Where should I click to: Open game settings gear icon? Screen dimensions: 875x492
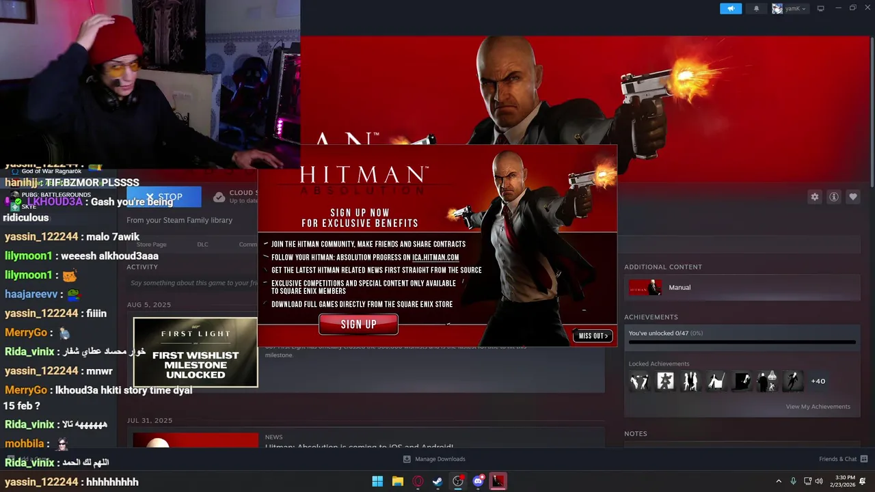(815, 197)
